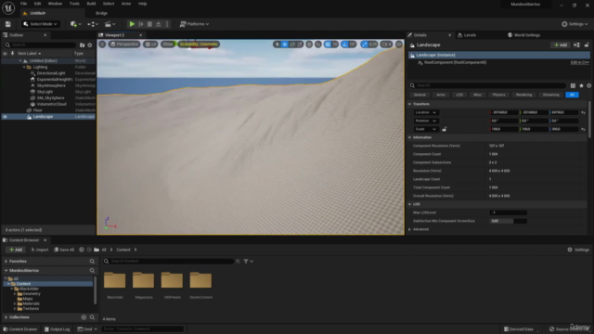Open play options three-dot menu
The height and width of the screenshot is (334, 594).
pyautogui.click(x=167, y=24)
